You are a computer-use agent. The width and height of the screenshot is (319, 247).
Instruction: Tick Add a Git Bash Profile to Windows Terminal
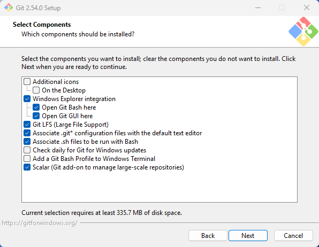point(27,159)
